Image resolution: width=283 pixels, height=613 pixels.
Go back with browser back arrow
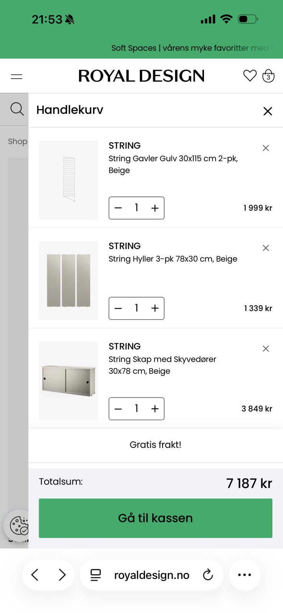[x=35, y=575]
